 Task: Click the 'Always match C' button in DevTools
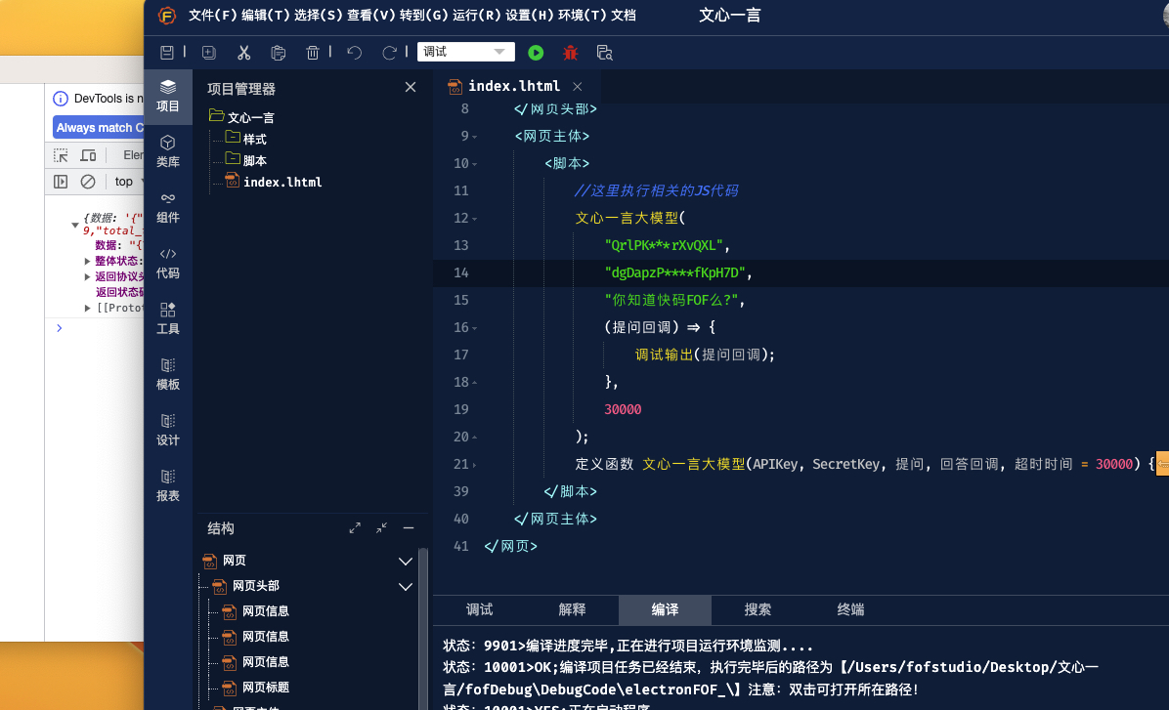click(x=99, y=127)
